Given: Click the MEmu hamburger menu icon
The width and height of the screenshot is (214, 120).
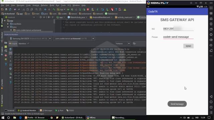Looking at the screenshot, I should pyautogui.click(x=191, y=3).
